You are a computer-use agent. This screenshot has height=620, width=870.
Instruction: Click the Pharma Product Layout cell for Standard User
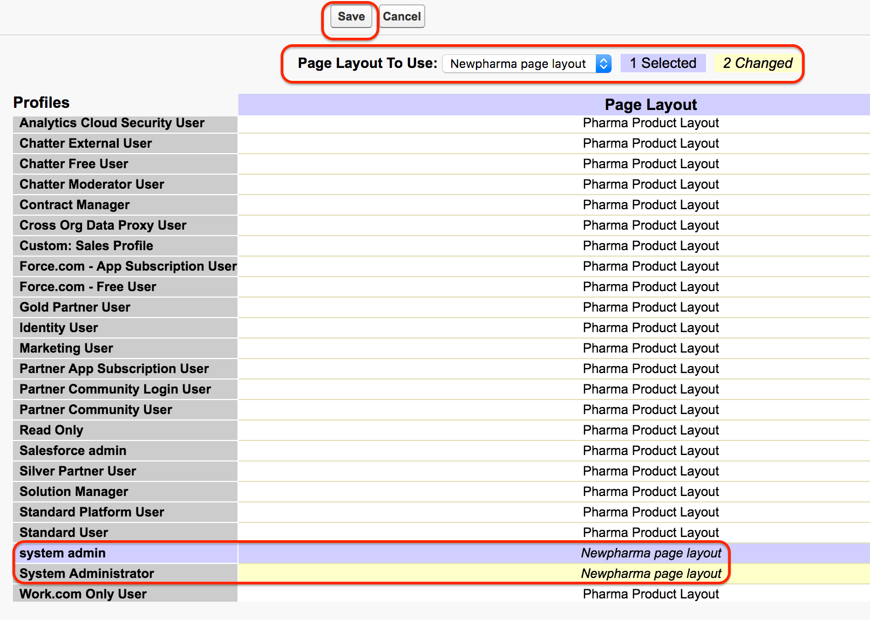coord(650,533)
